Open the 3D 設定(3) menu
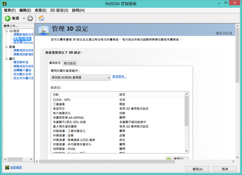The width and height of the screenshot is (242, 175). point(59,10)
